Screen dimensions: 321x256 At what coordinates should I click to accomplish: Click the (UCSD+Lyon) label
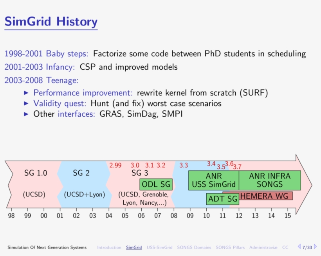pos(85,195)
